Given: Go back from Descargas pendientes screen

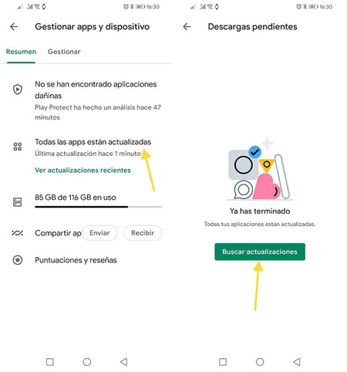Looking at the screenshot, I should pos(187,26).
